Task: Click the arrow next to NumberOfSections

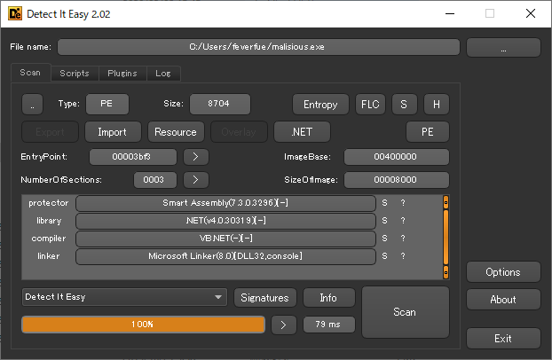Action: pos(196,180)
